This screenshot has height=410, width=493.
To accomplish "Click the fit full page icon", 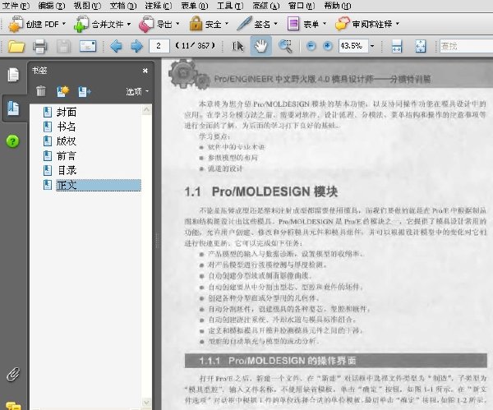I will [x=421, y=46].
